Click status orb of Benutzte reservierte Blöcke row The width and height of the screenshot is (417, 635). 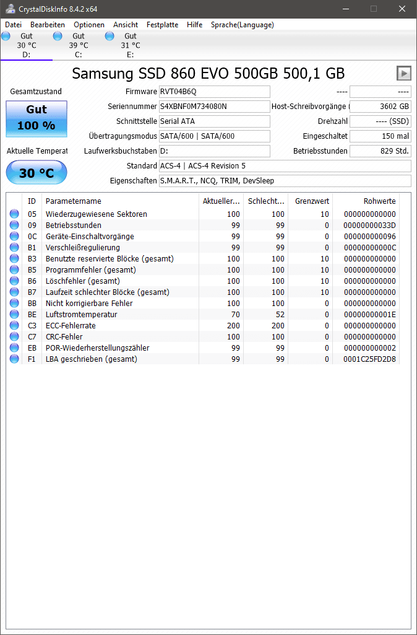[14, 258]
